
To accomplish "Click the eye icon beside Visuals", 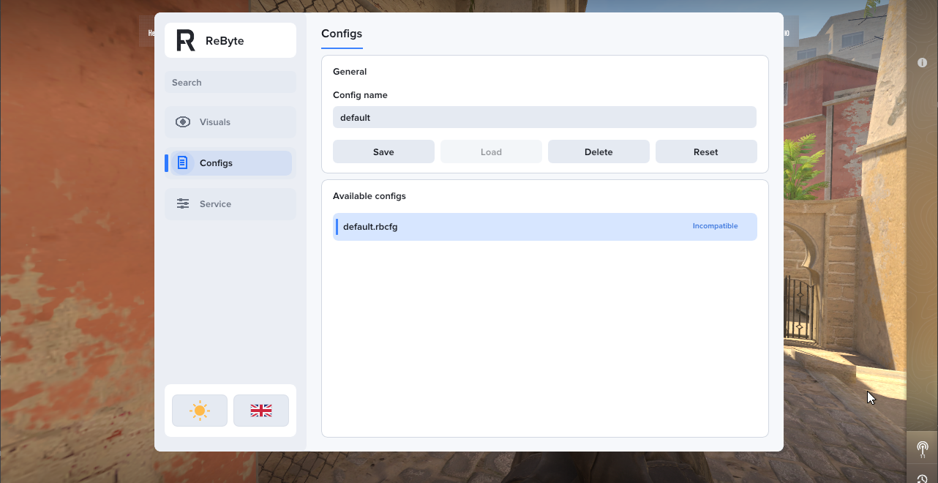I will [x=183, y=122].
